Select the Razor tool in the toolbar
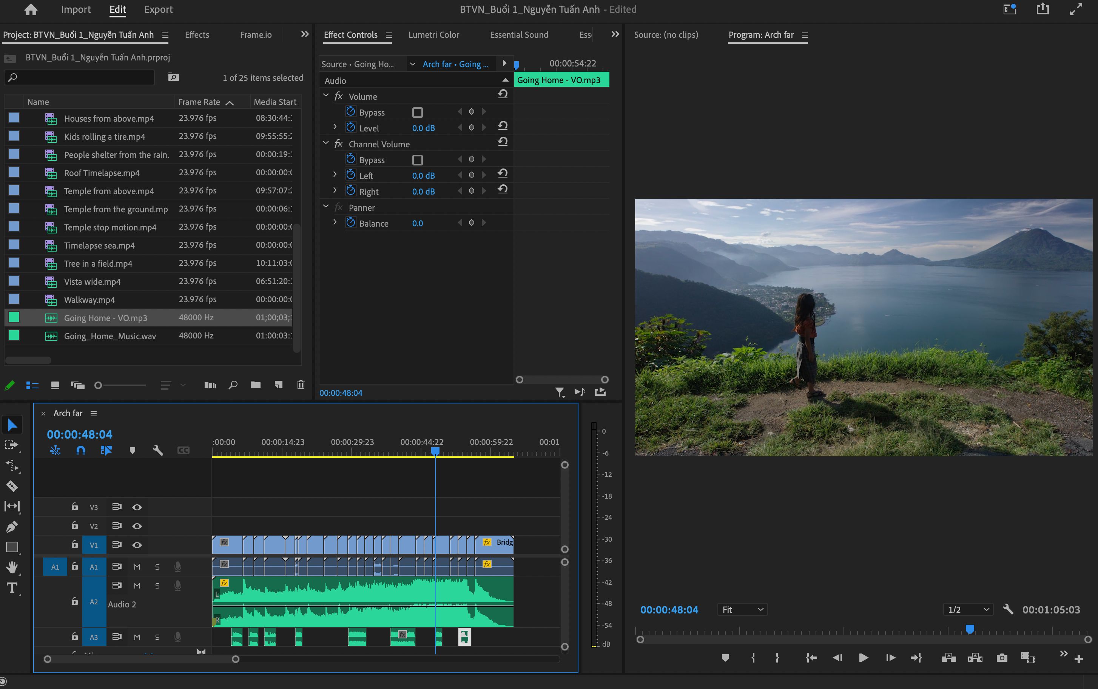The height and width of the screenshot is (689, 1098). (12, 486)
